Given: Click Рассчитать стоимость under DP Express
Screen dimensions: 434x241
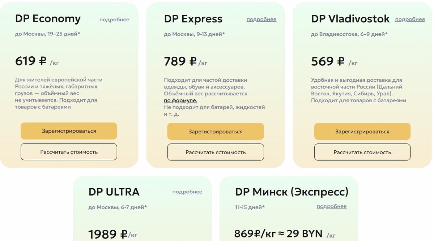Looking at the screenshot, I should click(x=216, y=152).
